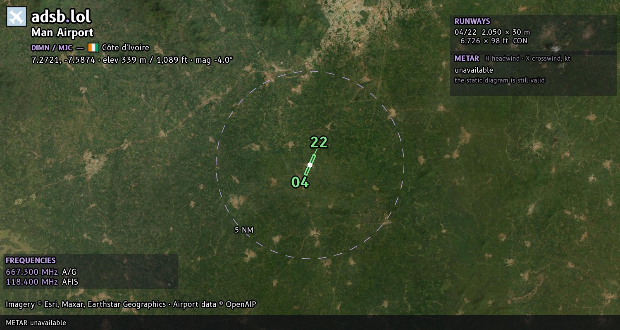Click the METAR 'unavailable' status text

[x=474, y=70]
